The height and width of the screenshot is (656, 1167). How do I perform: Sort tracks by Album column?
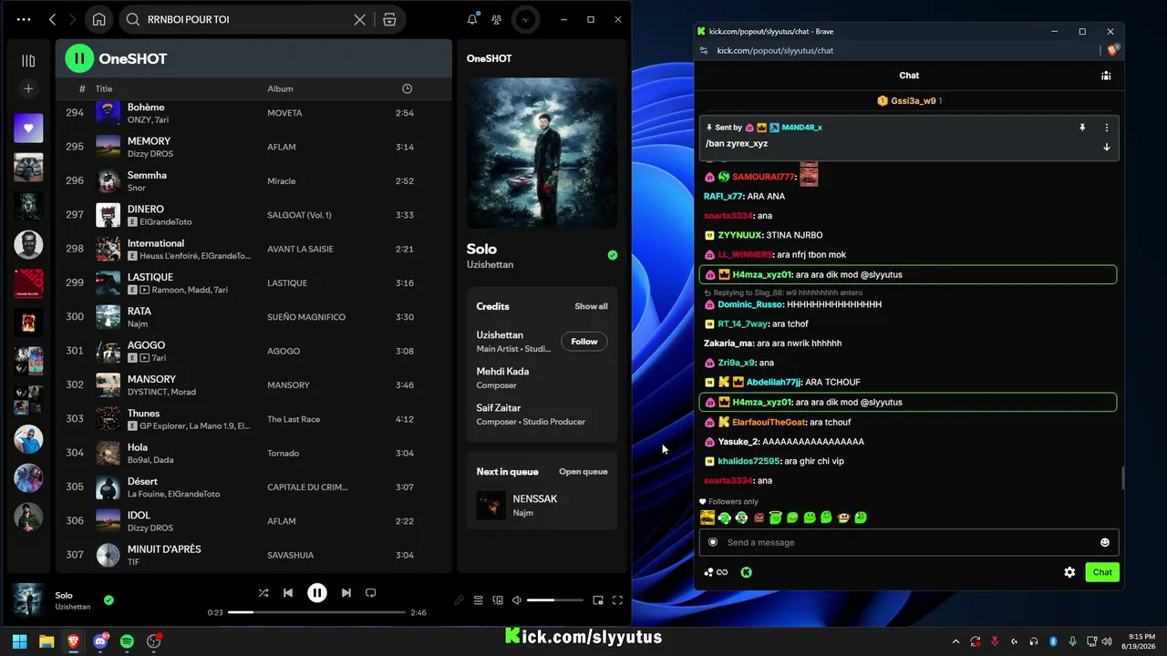click(280, 88)
